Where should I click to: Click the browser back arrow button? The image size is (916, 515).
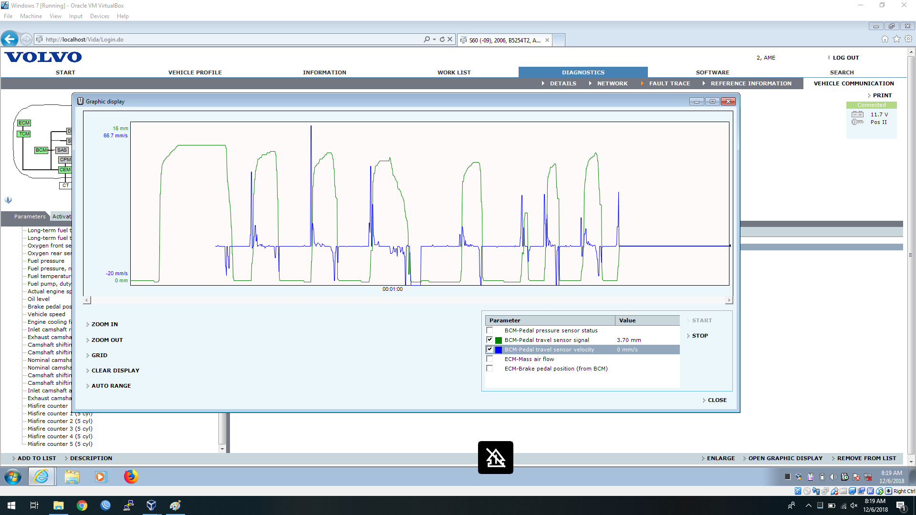[10, 39]
